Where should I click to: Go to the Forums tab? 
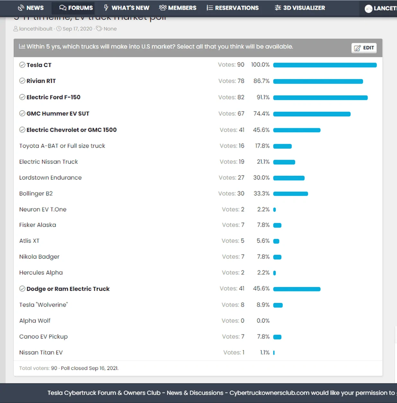tap(76, 8)
